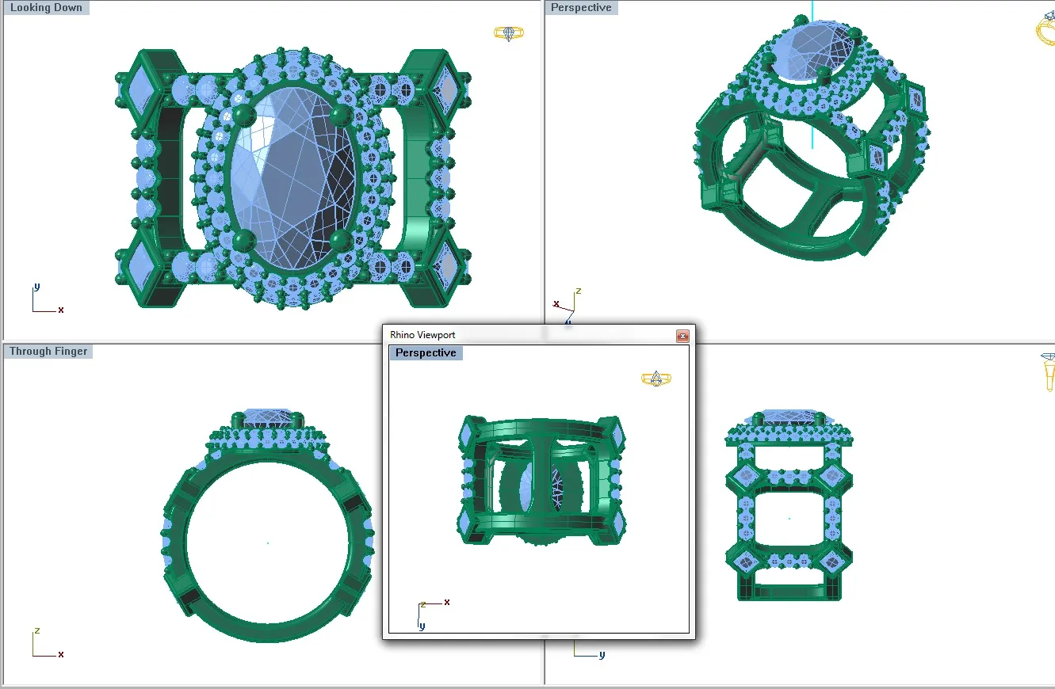Click the vertical divider between the top viewports

tap(545, 158)
